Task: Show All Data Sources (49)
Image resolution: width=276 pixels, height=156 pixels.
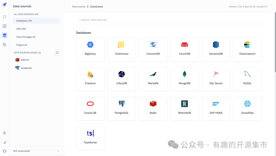Action: (26, 14)
